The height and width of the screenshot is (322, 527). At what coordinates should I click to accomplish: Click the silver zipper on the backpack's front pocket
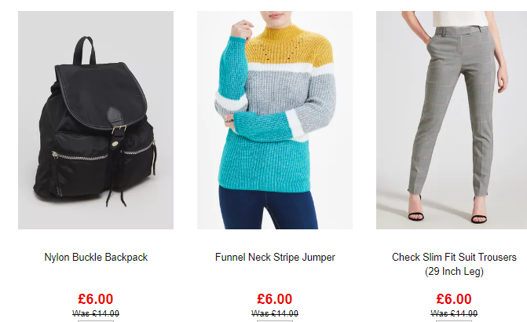pyautogui.click(x=79, y=156)
